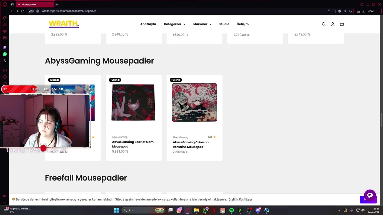Open the Studio menu item
The image size is (383, 215).
[224, 24]
